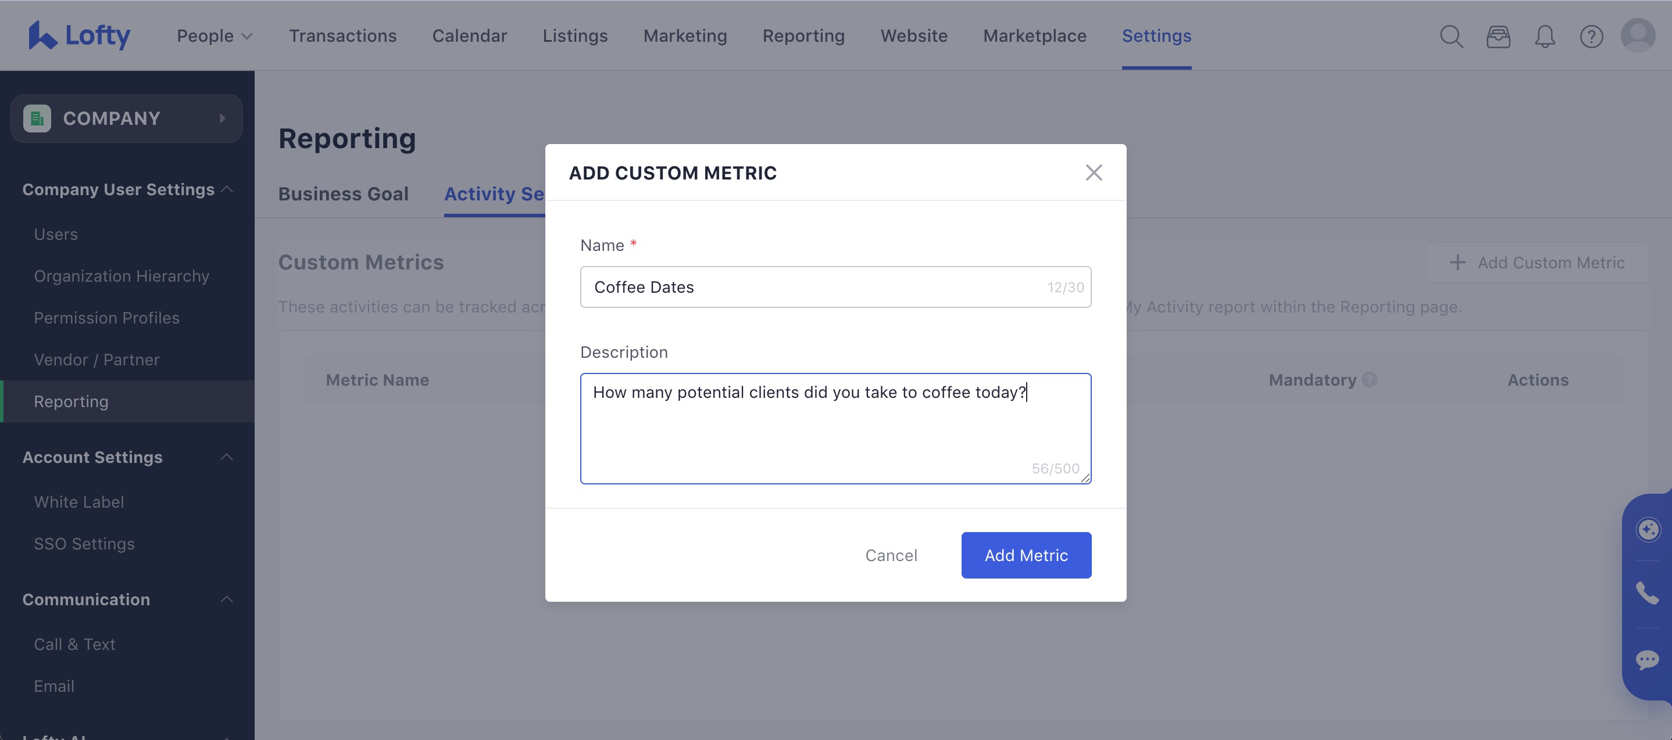This screenshot has width=1672, height=740.
Task: Close the dialog with the X
Action: (1094, 173)
